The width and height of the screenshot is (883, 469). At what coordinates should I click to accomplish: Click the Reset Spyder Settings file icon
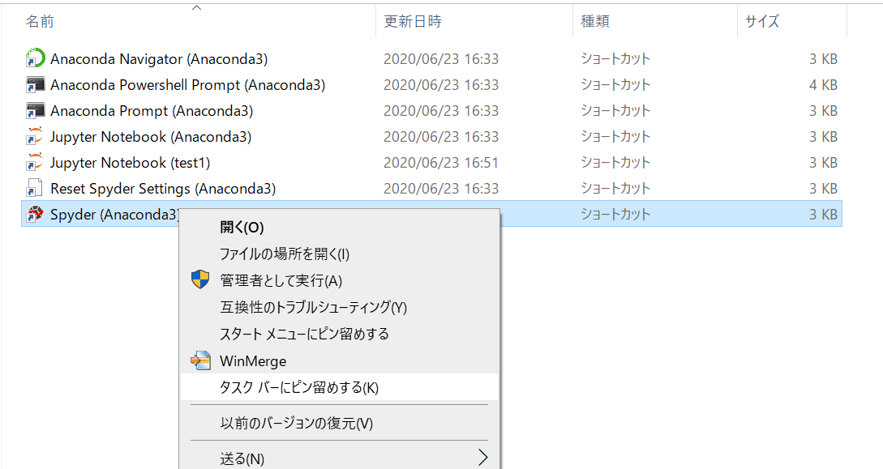tap(34, 189)
